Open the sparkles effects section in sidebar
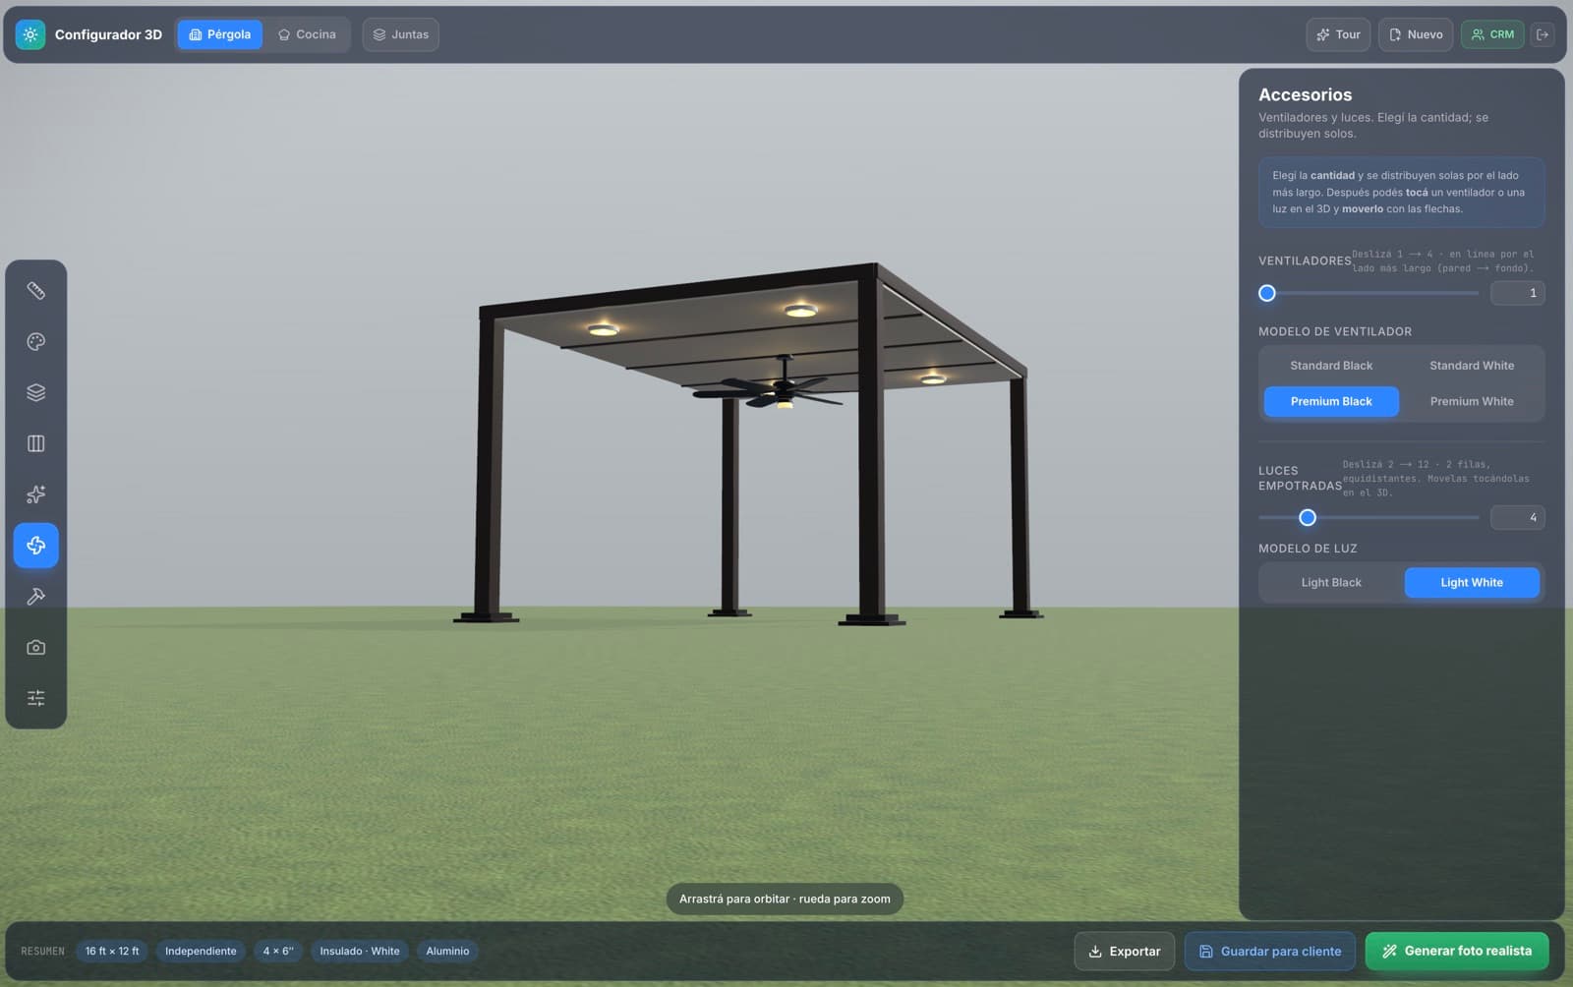This screenshot has height=987, width=1573. coord(36,494)
